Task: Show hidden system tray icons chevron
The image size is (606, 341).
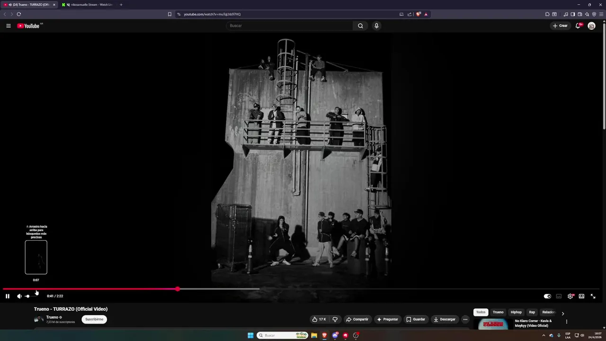Action: click(x=544, y=335)
